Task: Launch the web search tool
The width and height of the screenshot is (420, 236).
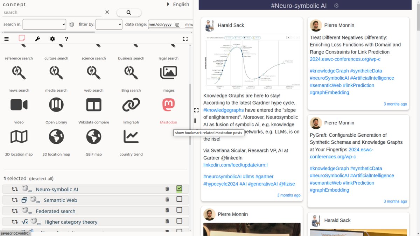Action: click(x=94, y=73)
